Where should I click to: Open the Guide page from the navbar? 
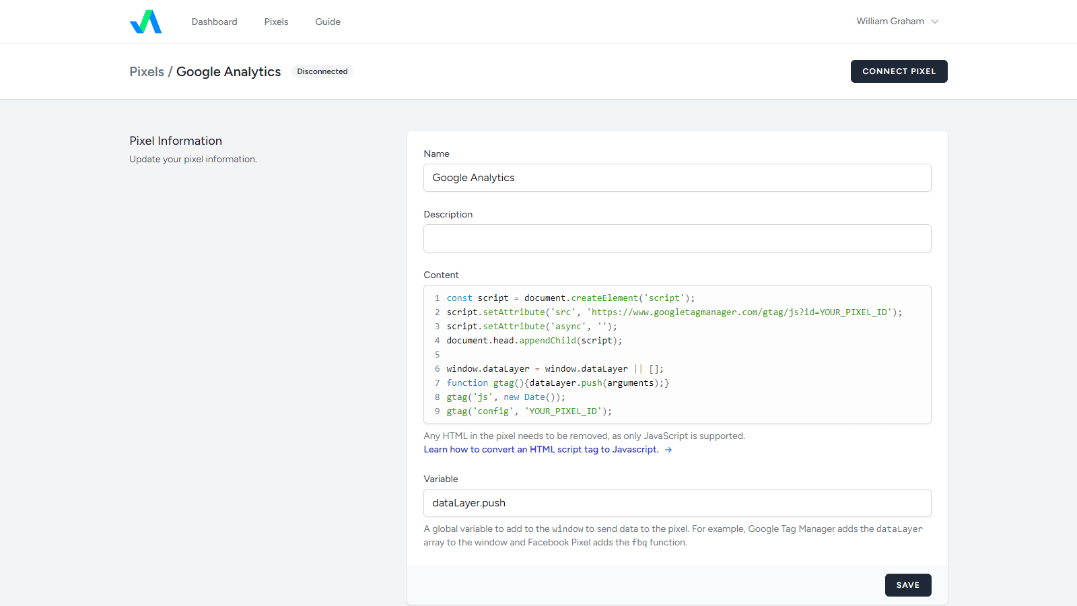(x=328, y=22)
